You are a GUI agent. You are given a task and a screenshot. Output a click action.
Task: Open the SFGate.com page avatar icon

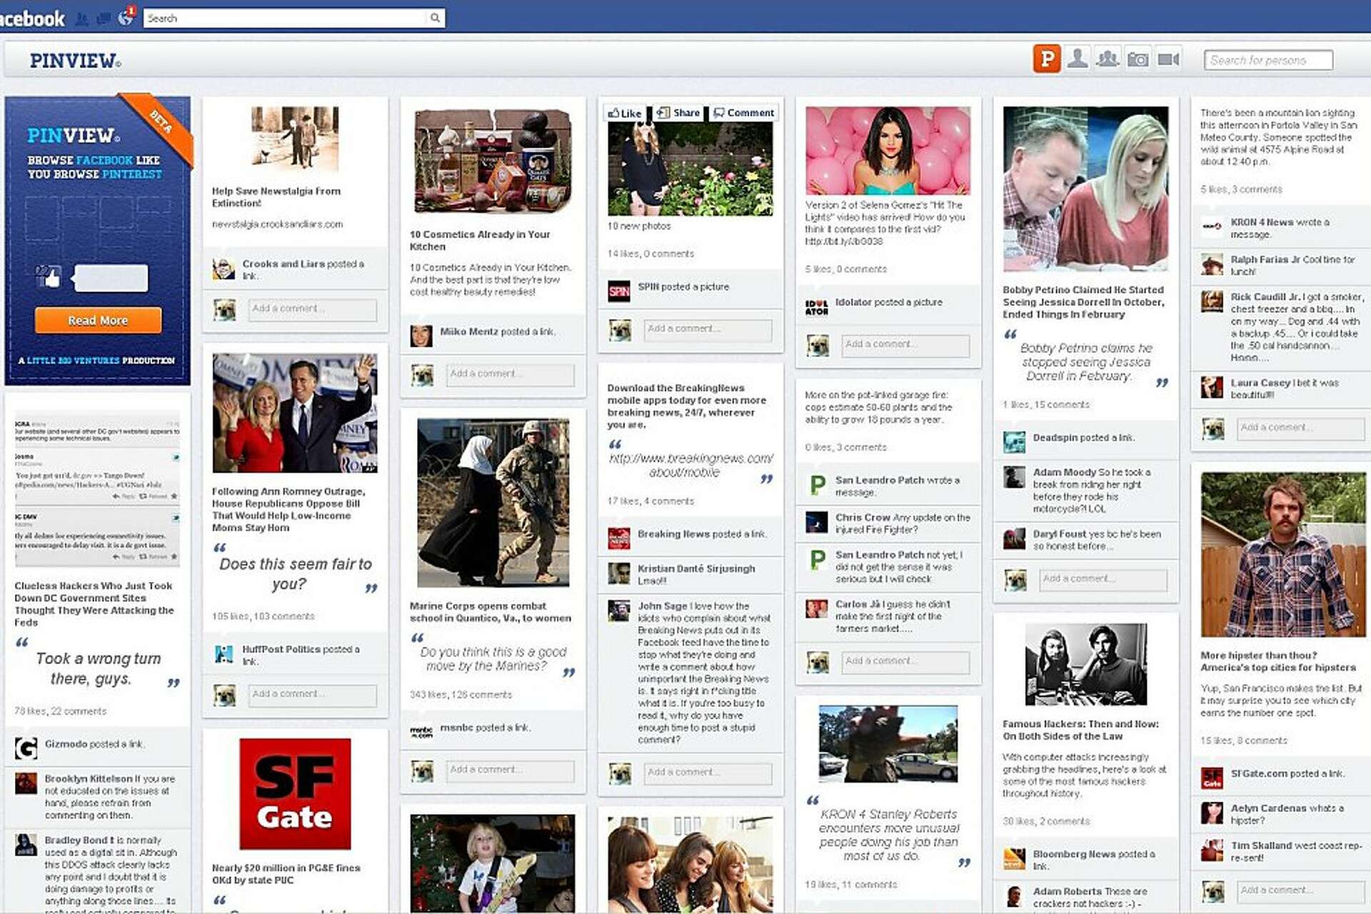(1212, 777)
